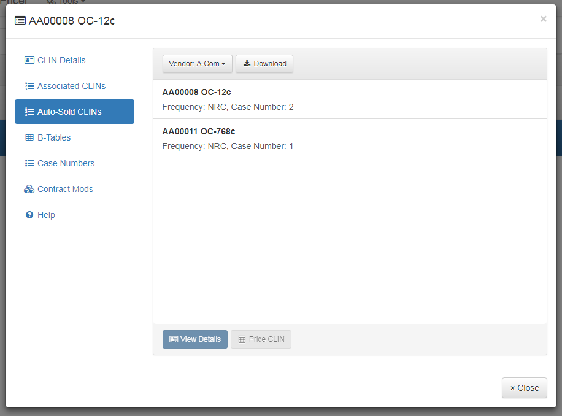Image resolution: width=562 pixels, height=416 pixels.
Task: Click the disabled Price CLIN button
Action: [x=261, y=339]
